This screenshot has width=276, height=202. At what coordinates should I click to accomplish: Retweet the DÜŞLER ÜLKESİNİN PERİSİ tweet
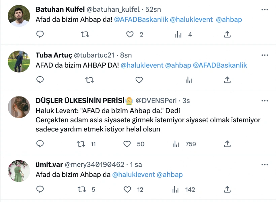point(81,144)
